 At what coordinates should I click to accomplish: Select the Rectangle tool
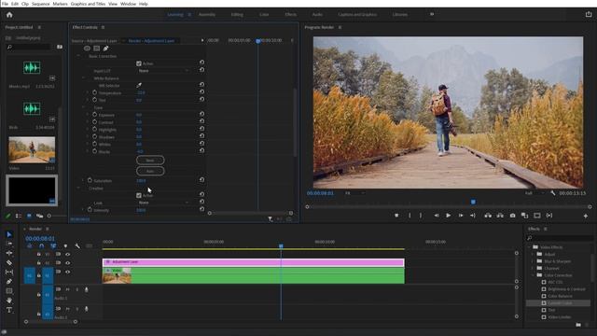(x=9, y=291)
